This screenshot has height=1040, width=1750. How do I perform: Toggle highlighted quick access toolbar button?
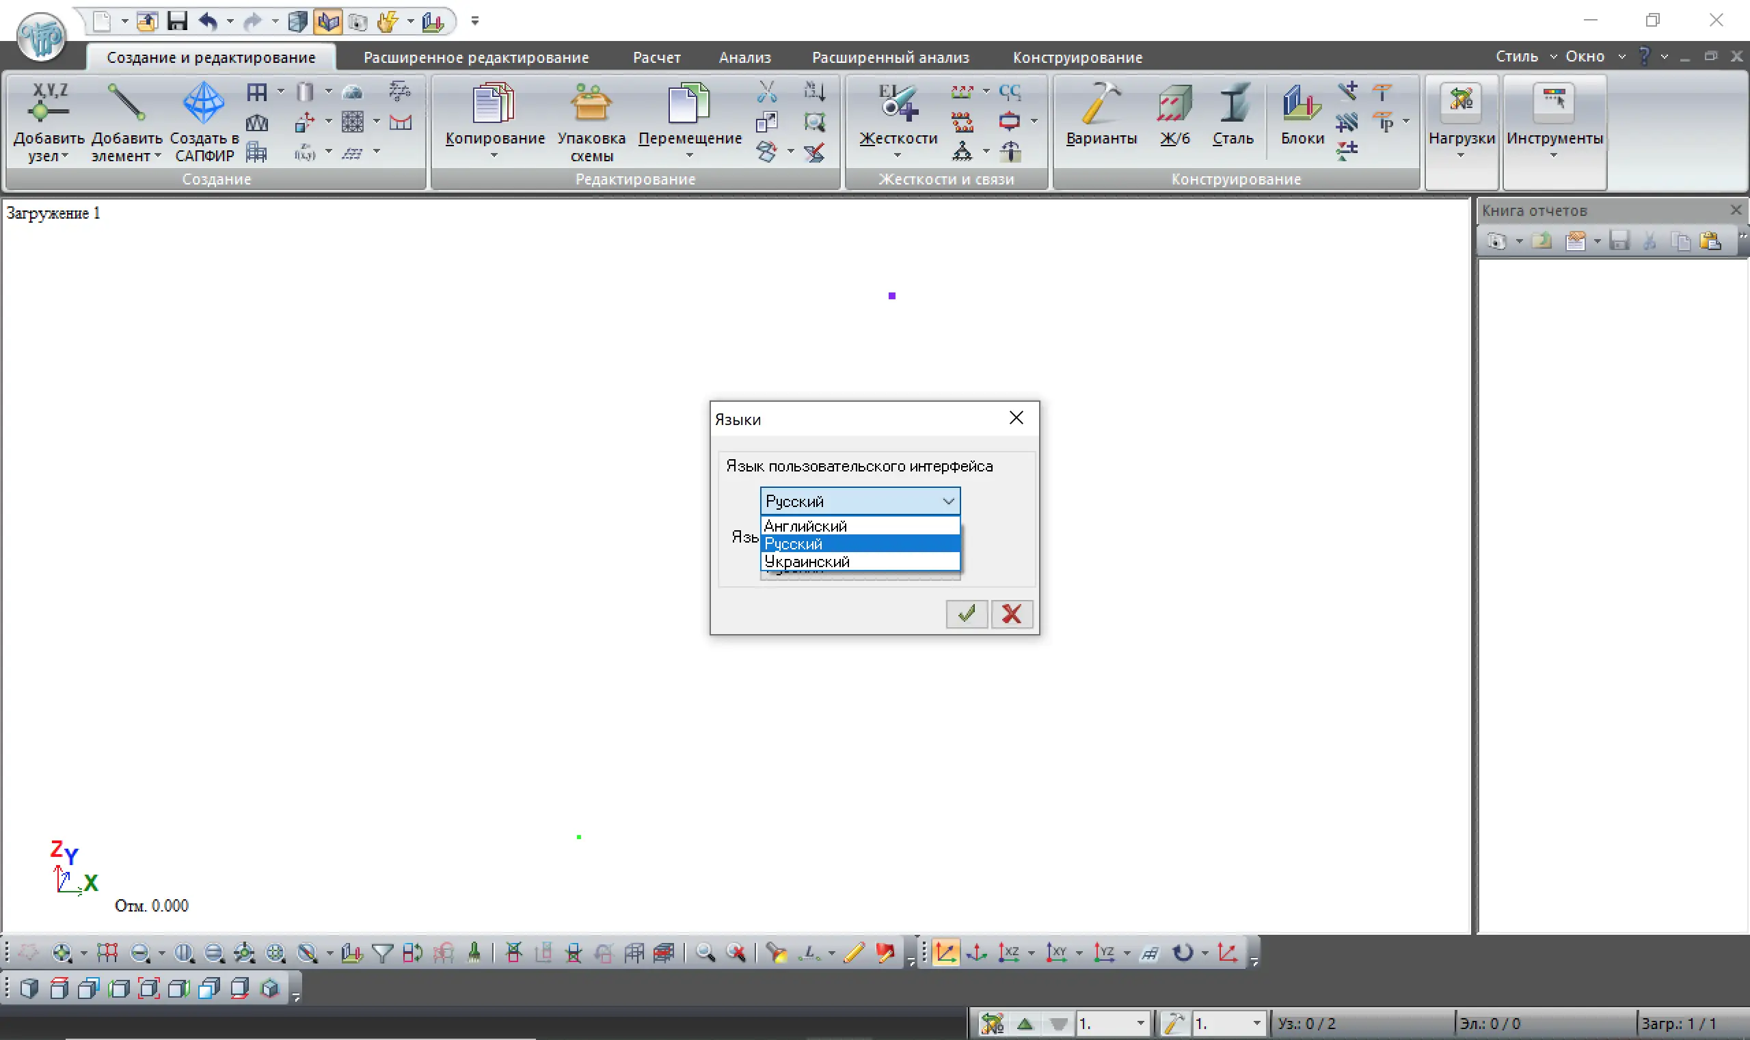point(327,22)
